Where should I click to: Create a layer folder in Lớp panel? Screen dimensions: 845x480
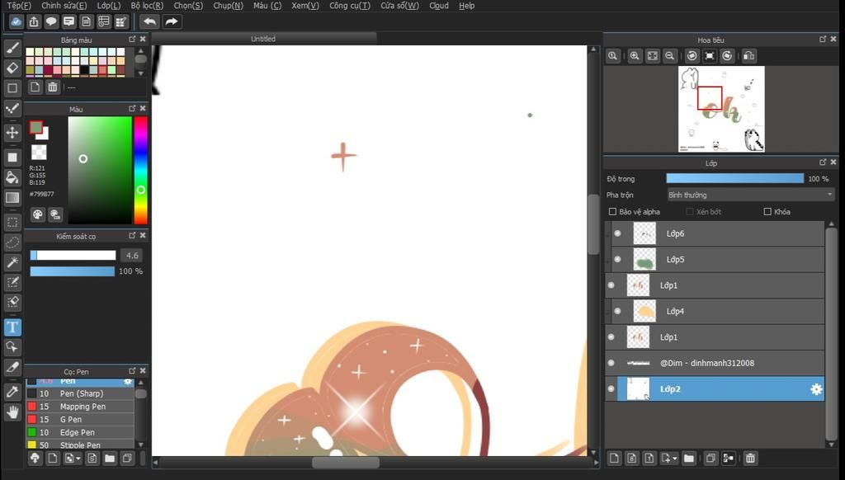point(689,459)
